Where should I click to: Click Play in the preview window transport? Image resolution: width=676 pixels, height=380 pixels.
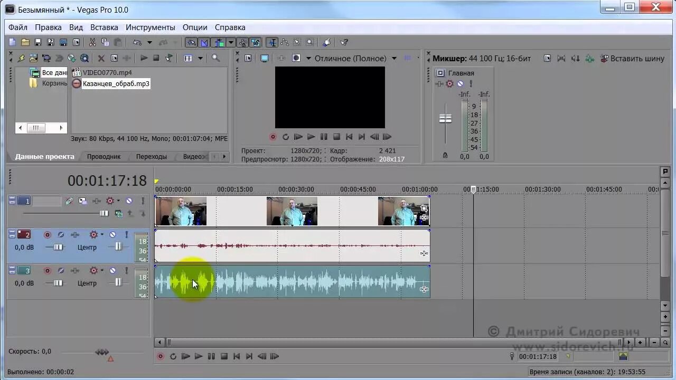[311, 137]
